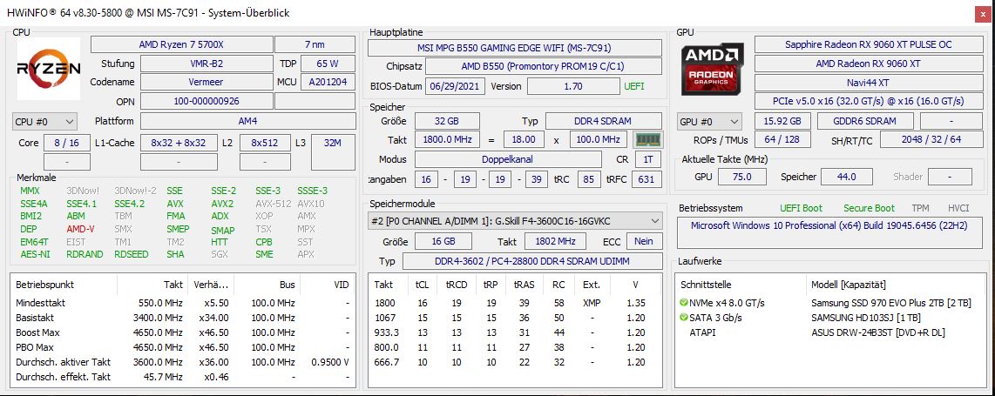Click the PCIe v5.0 x16 interface field
995x396 pixels.
click(x=869, y=101)
